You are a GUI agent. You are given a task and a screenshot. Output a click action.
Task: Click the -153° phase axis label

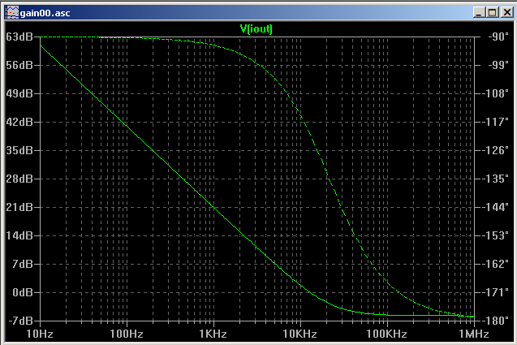(495, 235)
